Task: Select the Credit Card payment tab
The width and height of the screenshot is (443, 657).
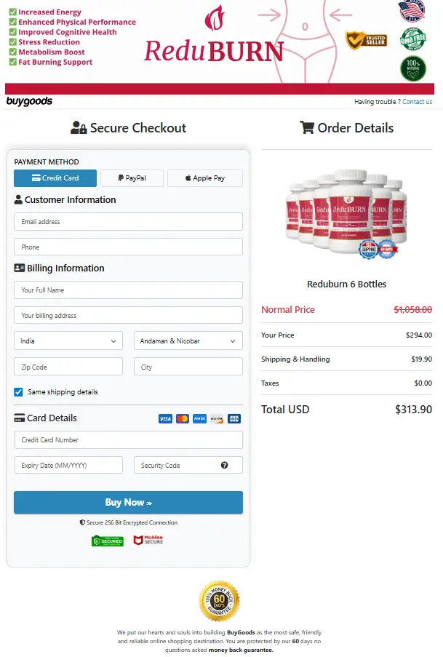Action: tap(55, 178)
